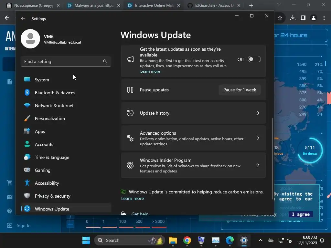
Task: Show hidden tray icons chevron
Action: pyautogui.click(x=261, y=240)
